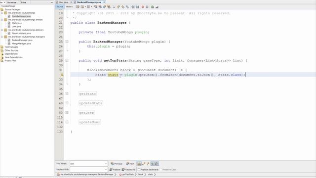Collapse the getTopStats method fold at line 29
Viewport: 316px width, 178px height.
(67, 60)
